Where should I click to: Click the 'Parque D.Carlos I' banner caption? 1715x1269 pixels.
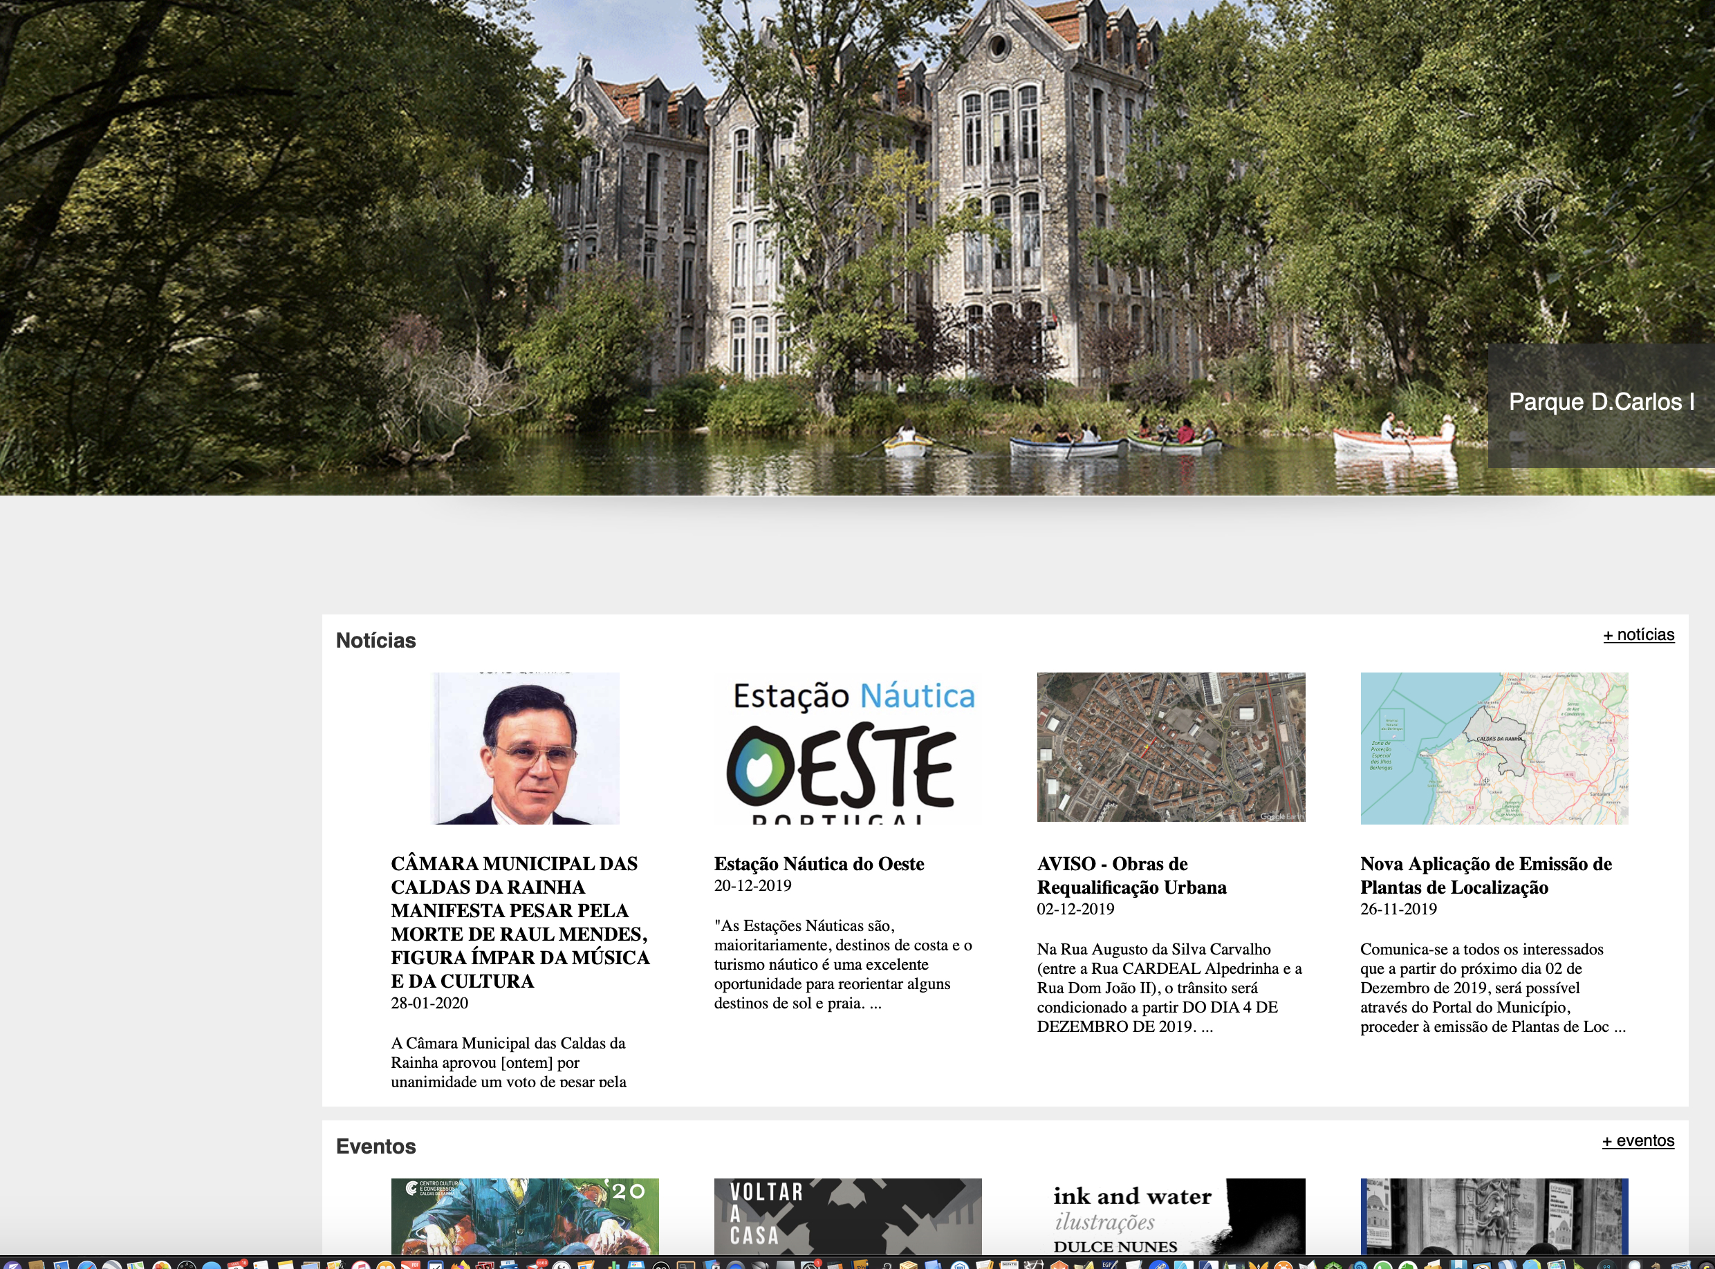1602,402
